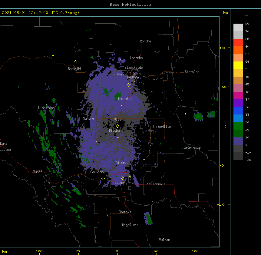
Task: Click the yellow diamond marker above Calgary label
Action: 123,178
